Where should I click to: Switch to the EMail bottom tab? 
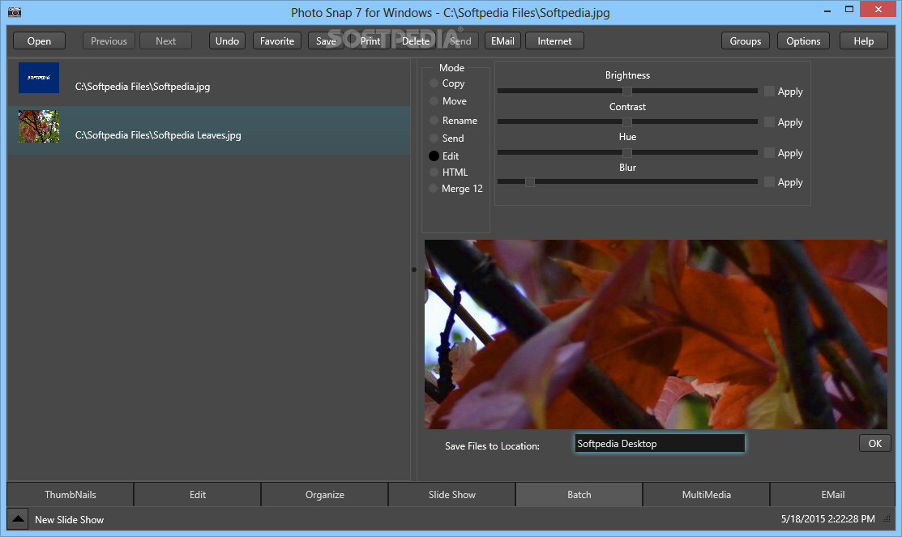pyautogui.click(x=832, y=494)
